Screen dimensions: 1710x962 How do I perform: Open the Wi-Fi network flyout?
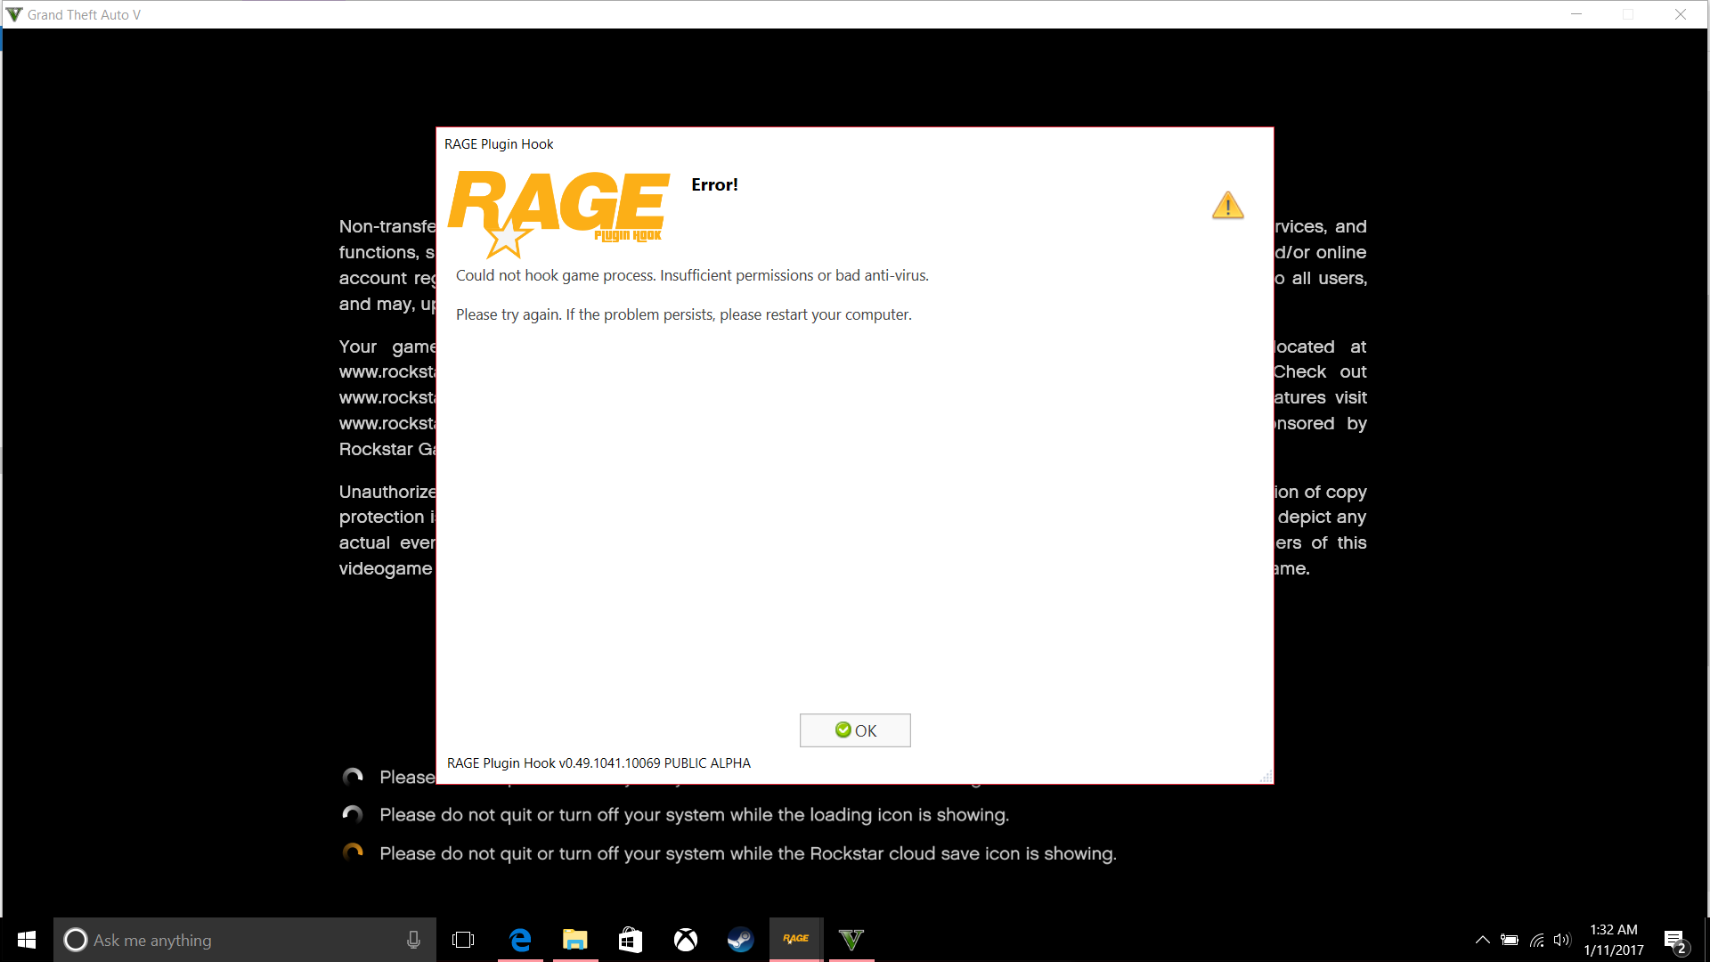(1536, 940)
